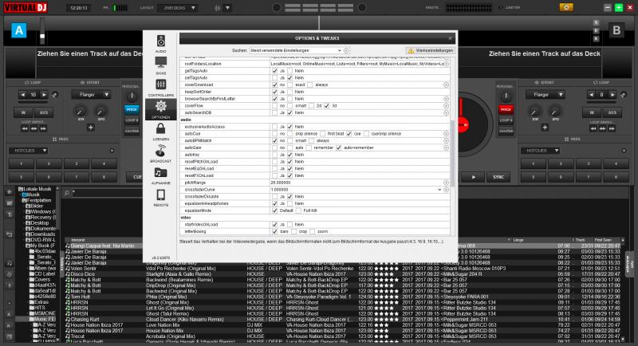This screenshot has width=638, height=346.
Task: Open the crossfaderCurve dropdown
Action: point(439,190)
